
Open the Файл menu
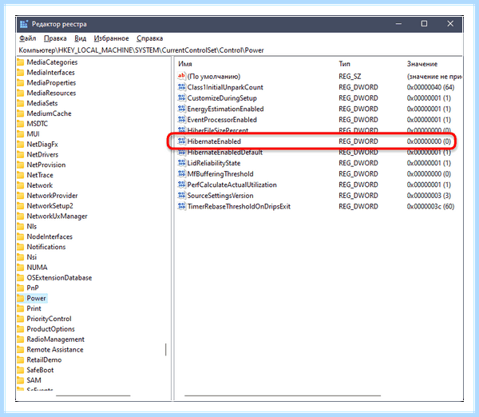[27, 38]
